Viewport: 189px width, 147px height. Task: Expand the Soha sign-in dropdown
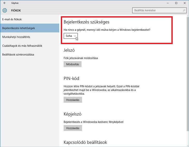point(71,36)
